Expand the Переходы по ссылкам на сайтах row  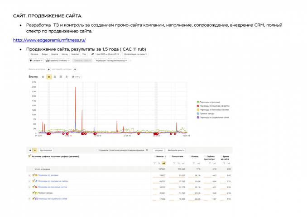pos(29,181)
